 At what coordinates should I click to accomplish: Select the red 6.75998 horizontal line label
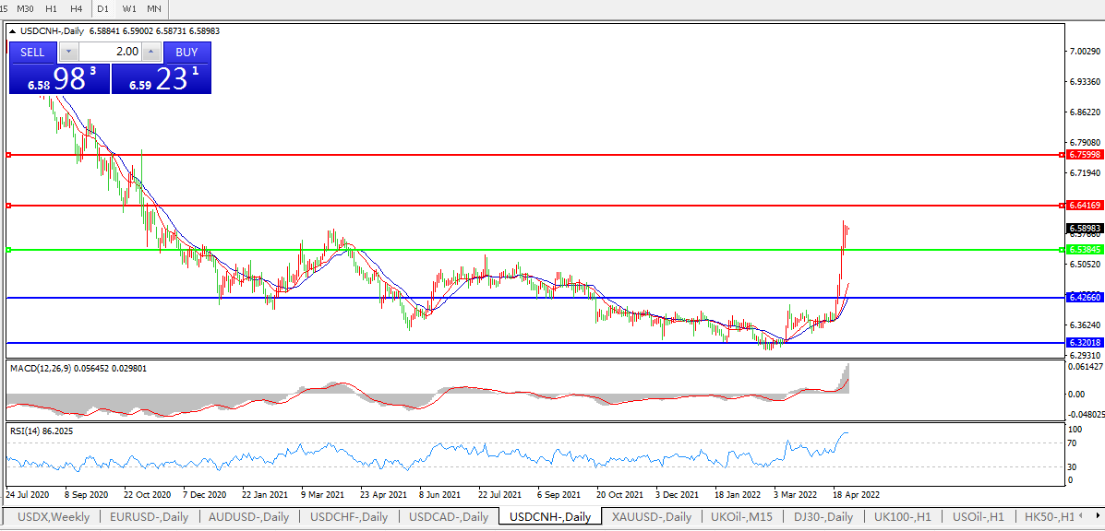click(x=1083, y=155)
